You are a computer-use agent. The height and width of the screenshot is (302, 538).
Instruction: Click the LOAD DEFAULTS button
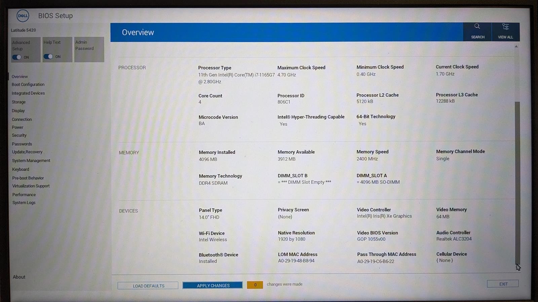(148, 286)
